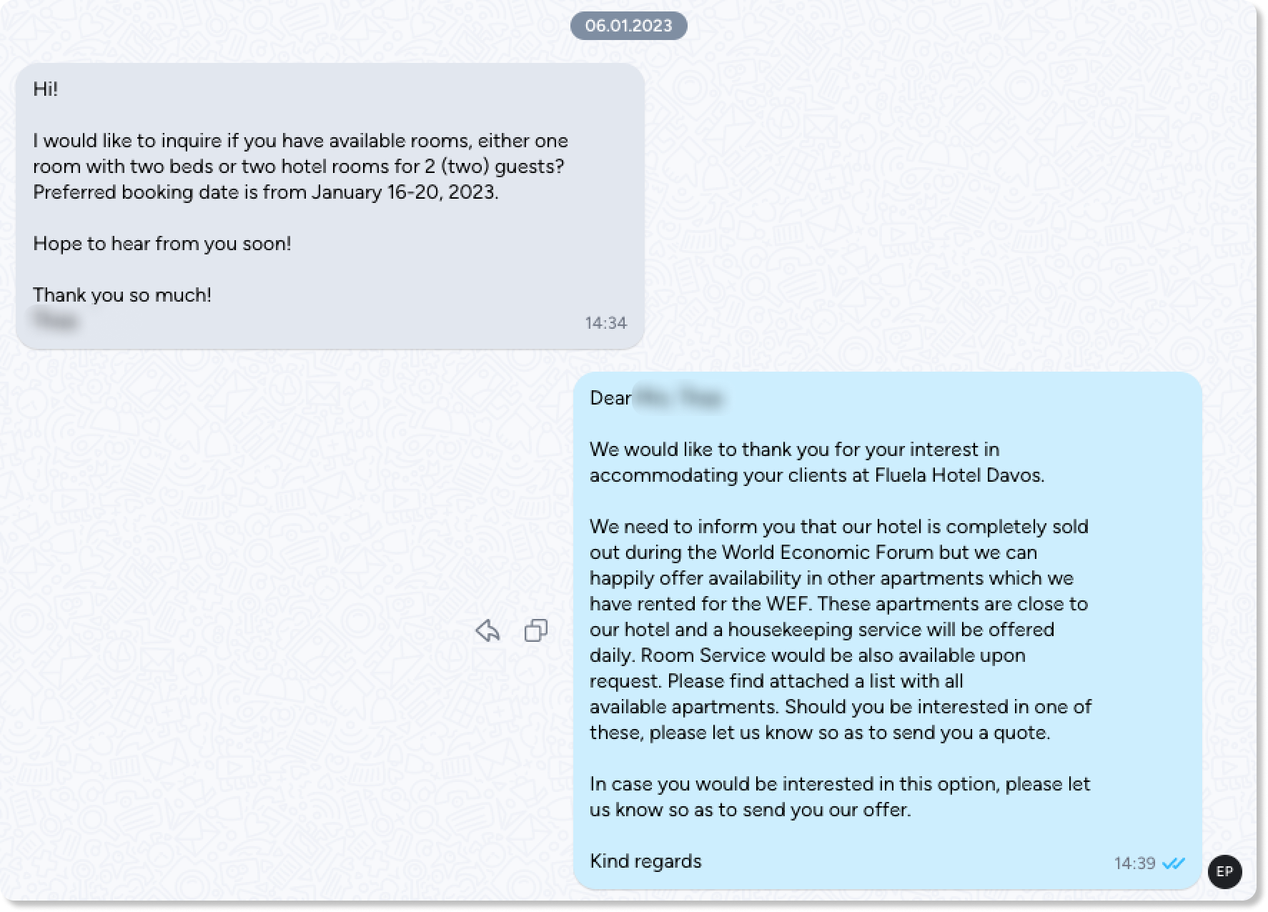Viewport: 1268px width, 912px height.
Task: Click 'Hope to hear from you soon!' line
Action: [x=162, y=244]
